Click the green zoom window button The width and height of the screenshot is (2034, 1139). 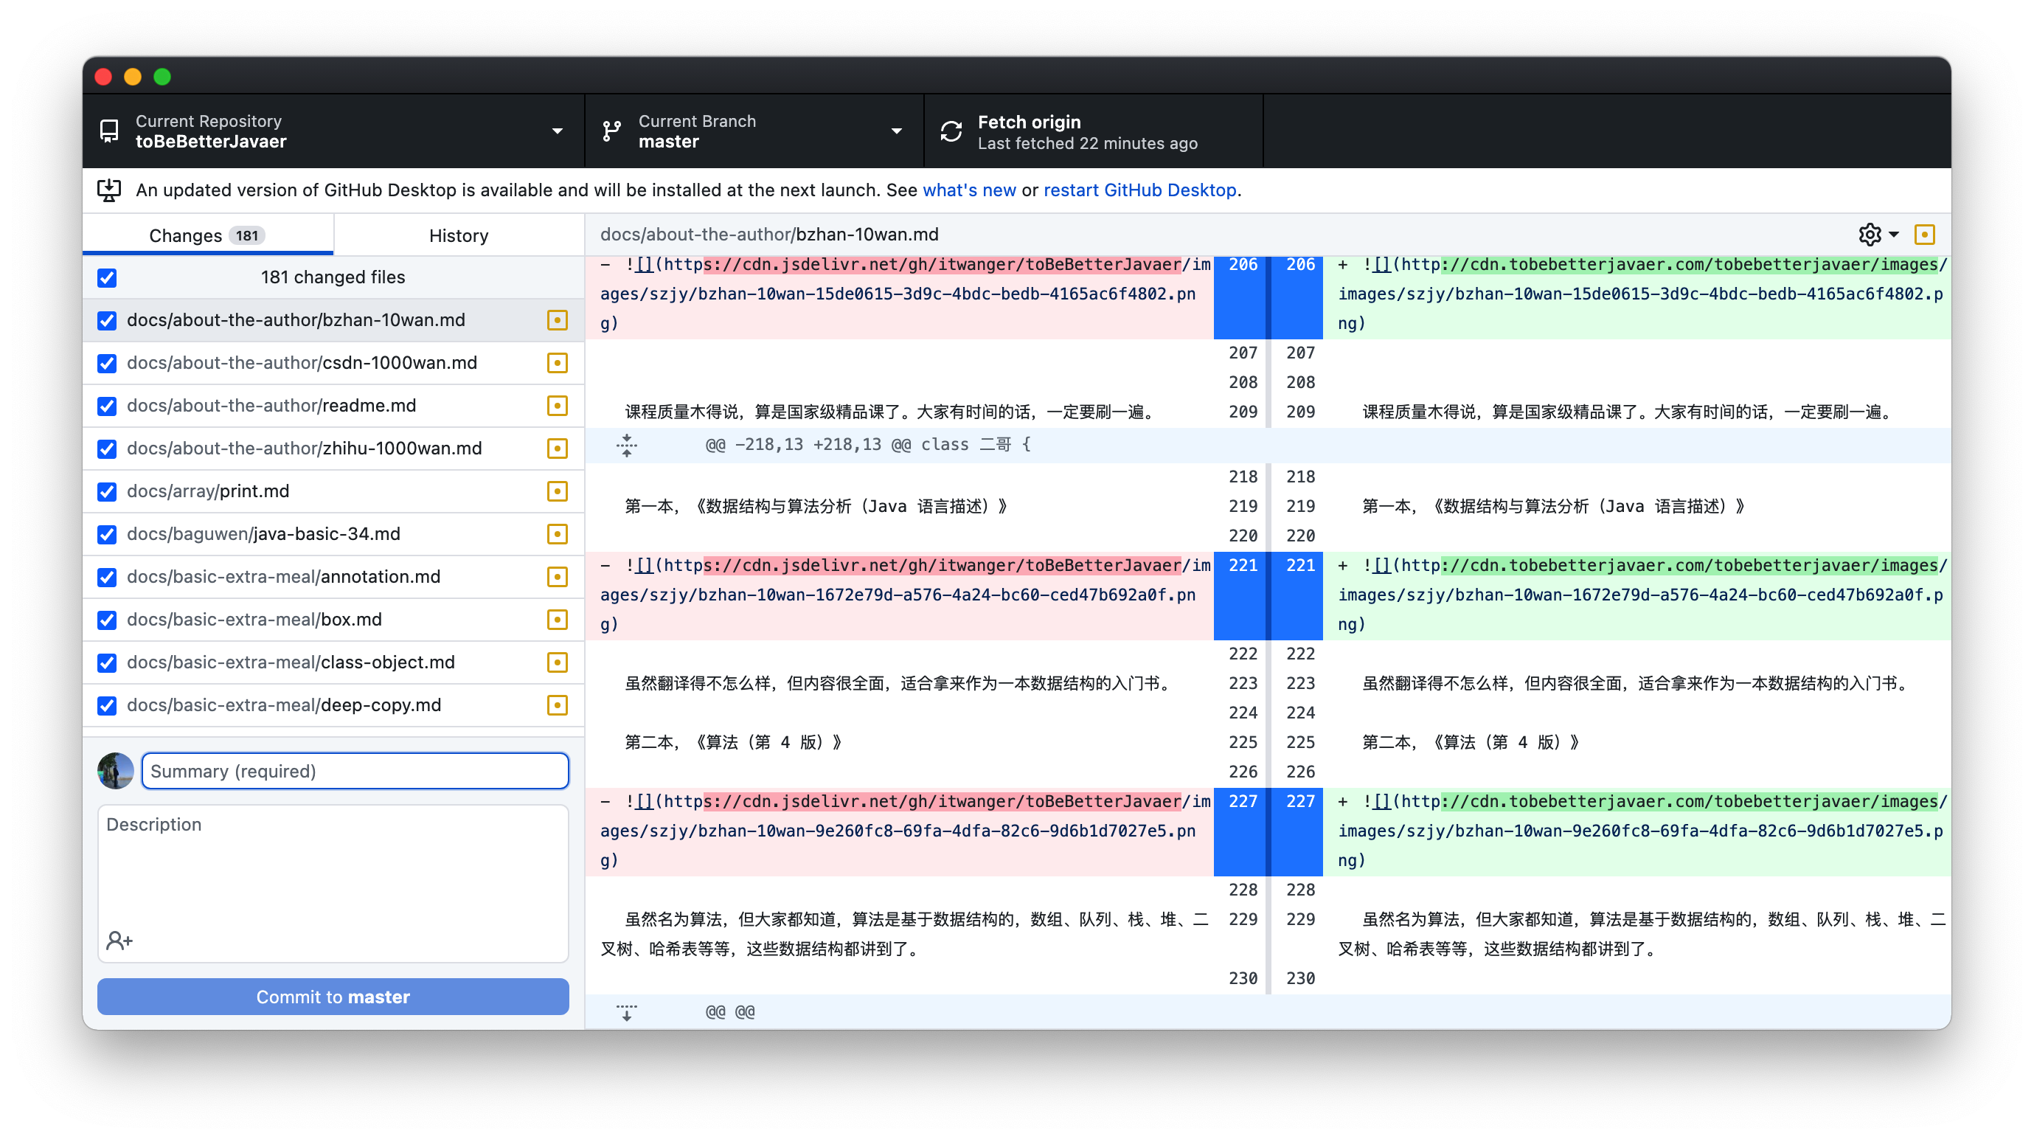(163, 77)
